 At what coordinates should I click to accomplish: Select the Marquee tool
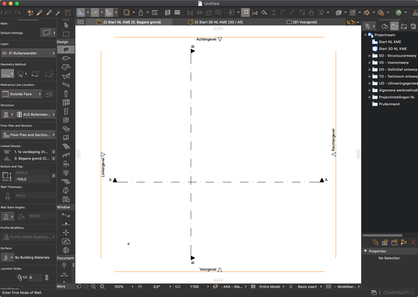click(x=66, y=34)
